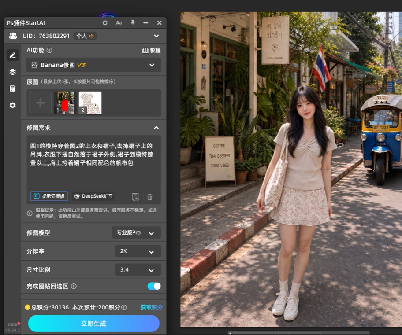Click the save prompt note icon
402x335 pixels.
[x=135, y=197]
